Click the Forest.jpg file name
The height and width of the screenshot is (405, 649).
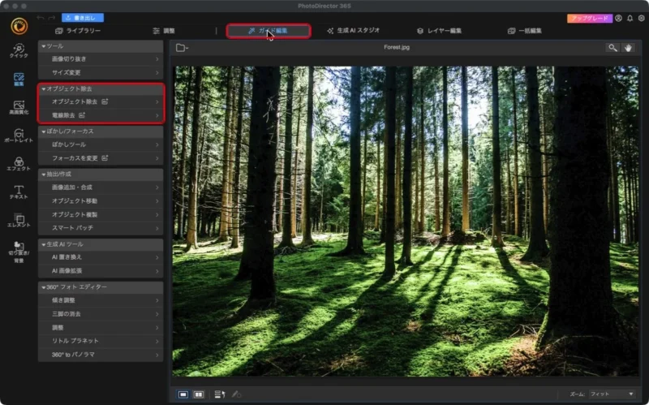(x=397, y=47)
